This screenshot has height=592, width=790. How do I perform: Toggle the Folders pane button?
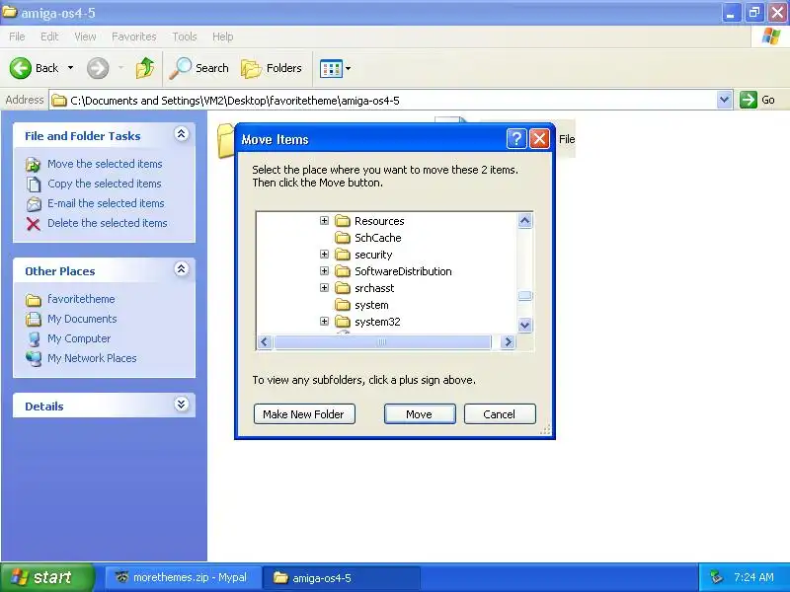272,68
